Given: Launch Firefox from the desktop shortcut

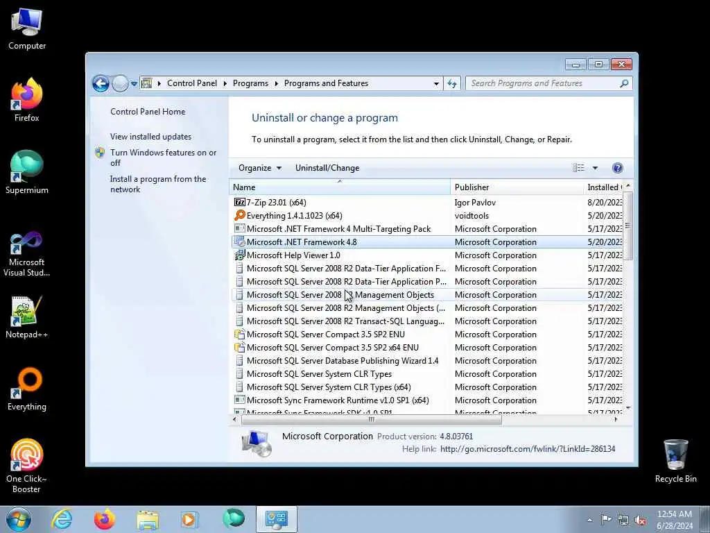Looking at the screenshot, I should click(27, 100).
